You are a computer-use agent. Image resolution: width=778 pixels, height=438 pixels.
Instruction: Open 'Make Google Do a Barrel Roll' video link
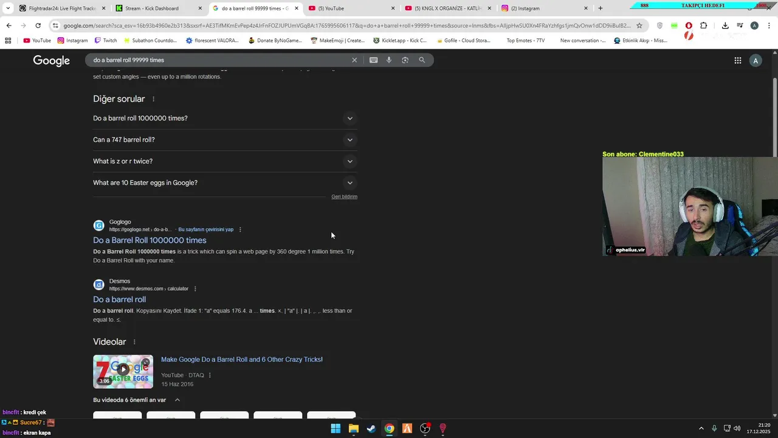pyautogui.click(x=241, y=360)
